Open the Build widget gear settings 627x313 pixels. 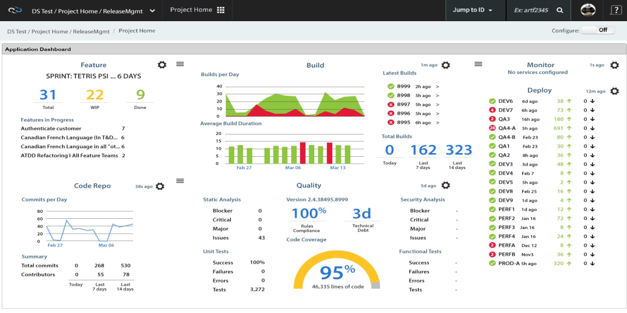pyautogui.click(x=446, y=65)
